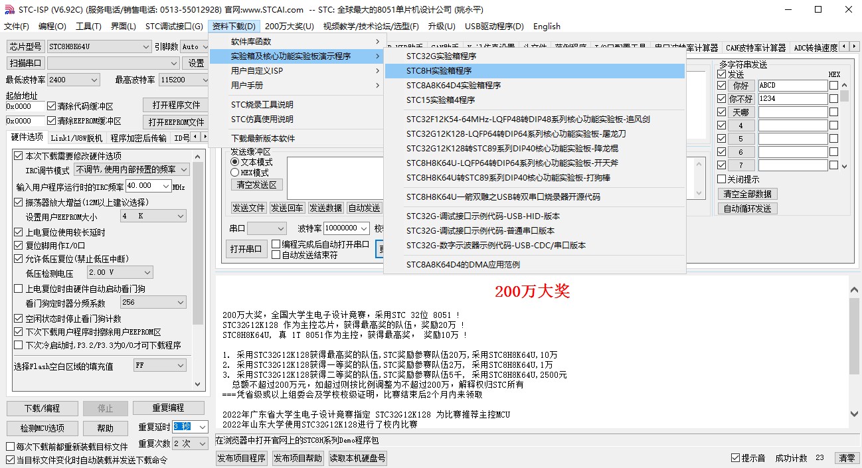Open the 软件库函数 submenu
The height and width of the screenshot is (468, 862).
click(296, 42)
